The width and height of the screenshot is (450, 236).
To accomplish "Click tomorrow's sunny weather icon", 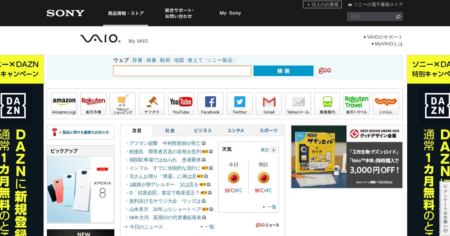I will (x=264, y=178).
